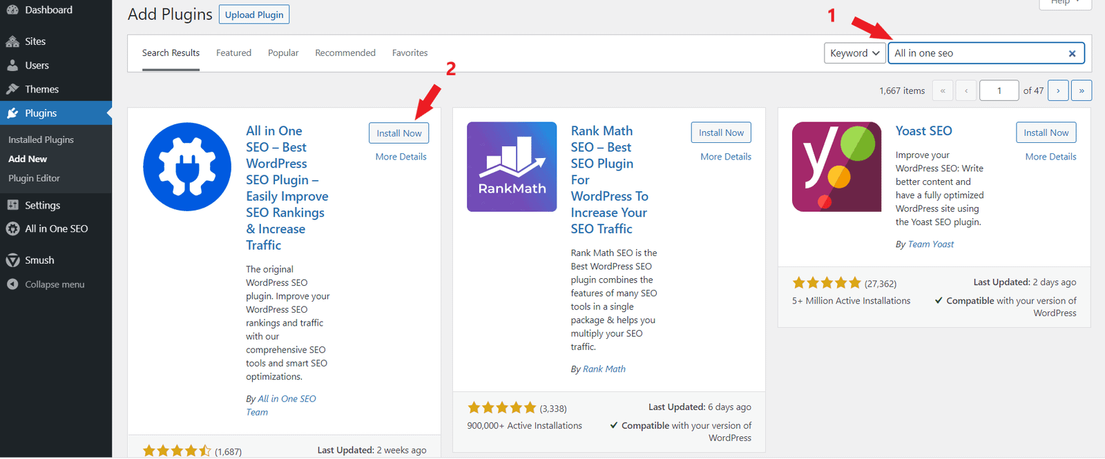This screenshot has width=1105, height=459.
Task: Click the All in One SEO star rating
Action: pos(177,451)
